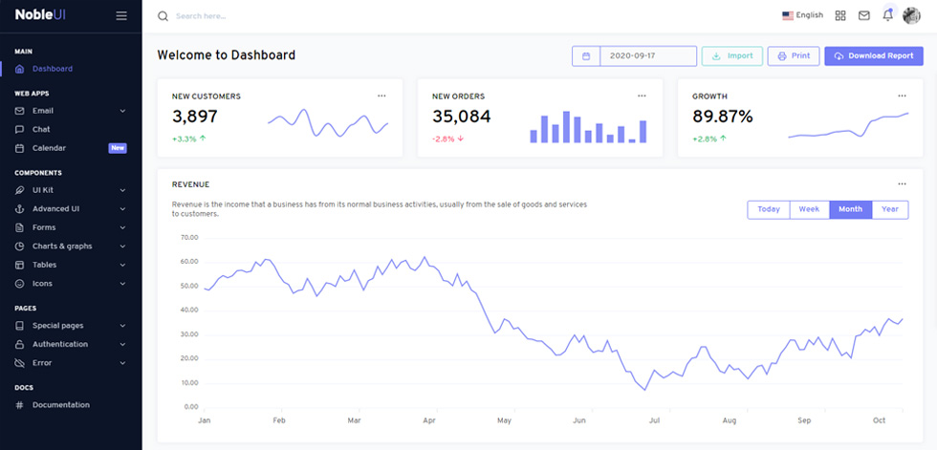This screenshot has width=937, height=450.
Task: Open the web apps grid icon
Action: point(840,15)
